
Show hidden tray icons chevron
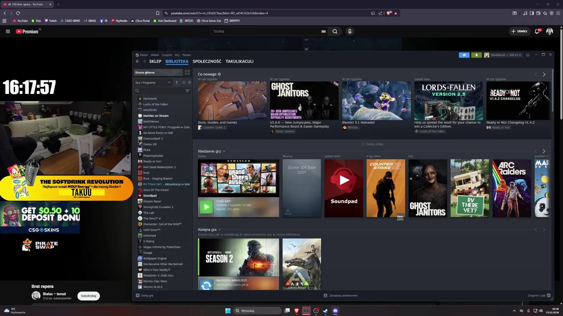[x=514, y=311]
